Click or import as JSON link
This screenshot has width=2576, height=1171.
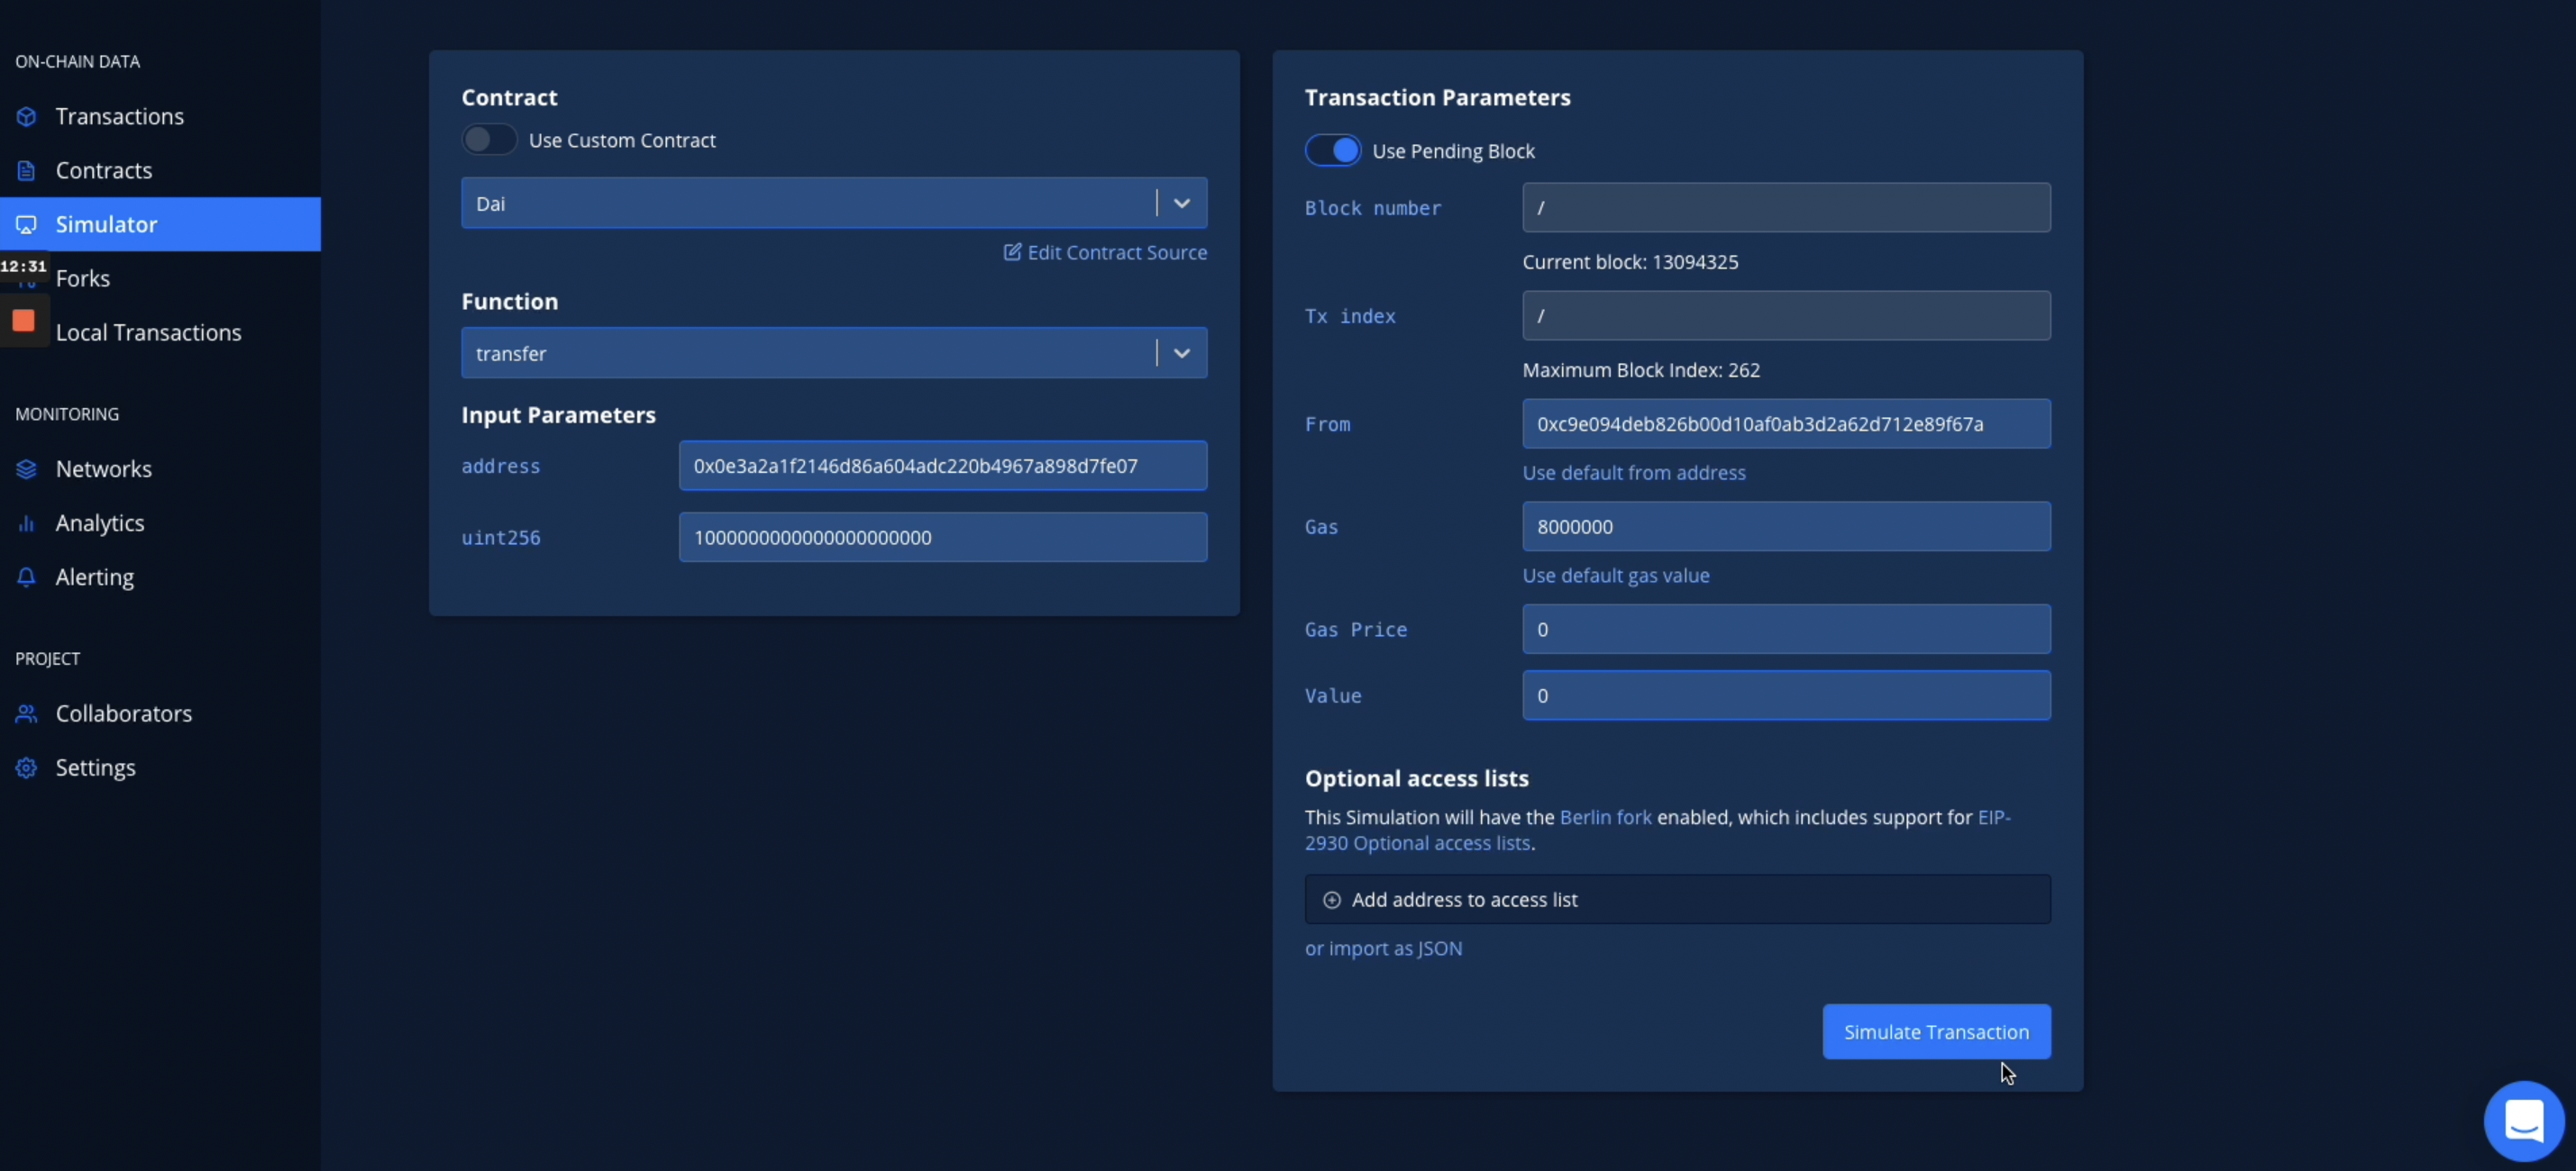pyautogui.click(x=1383, y=949)
